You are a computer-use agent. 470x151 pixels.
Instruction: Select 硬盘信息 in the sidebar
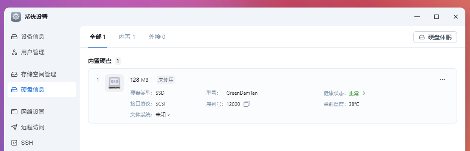click(42, 90)
